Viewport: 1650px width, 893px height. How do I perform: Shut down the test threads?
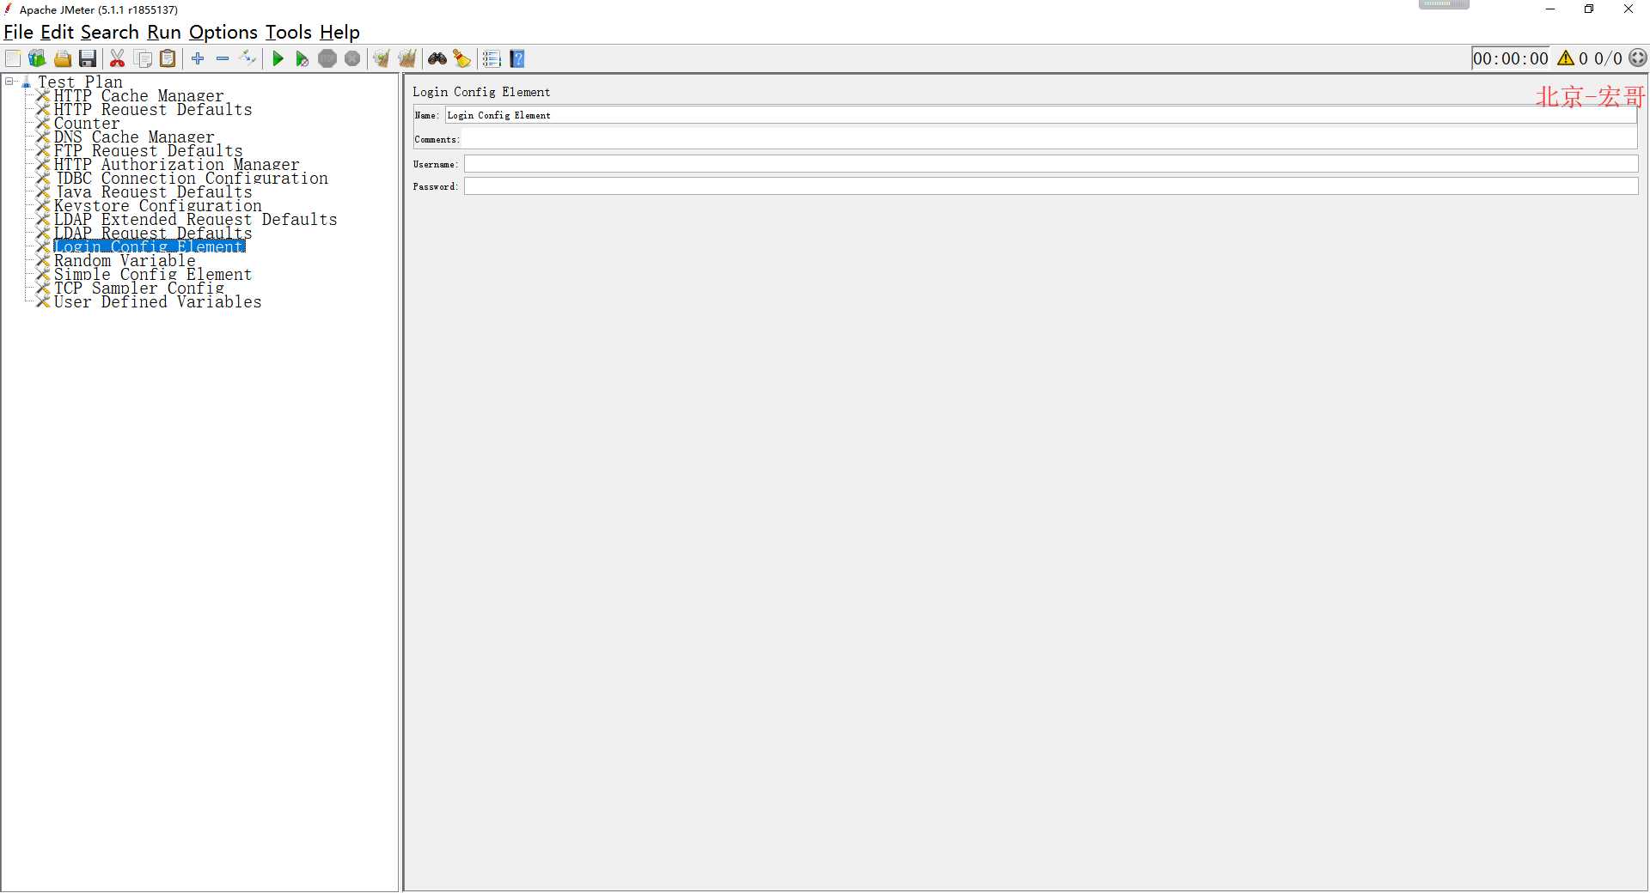(352, 58)
